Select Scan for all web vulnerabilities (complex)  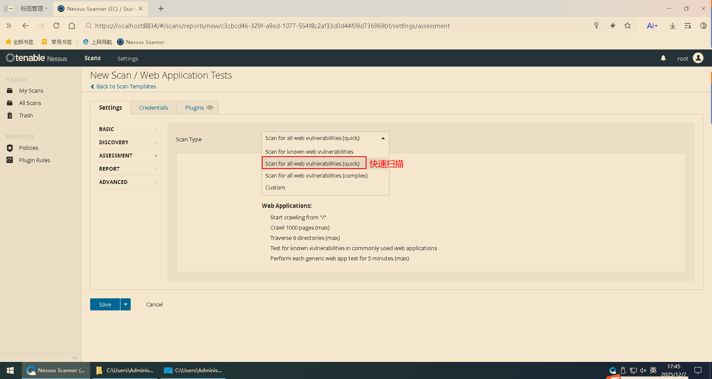[x=316, y=176]
